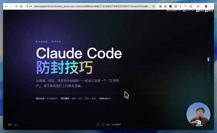This screenshot has width=217, height=133.
Task: Click the "账号安全" tag above the title
Action: tap(56, 42)
